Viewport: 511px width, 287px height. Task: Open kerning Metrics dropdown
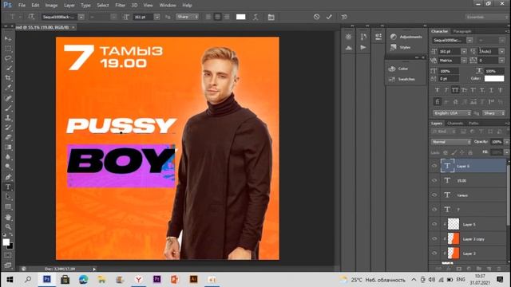click(464, 61)
